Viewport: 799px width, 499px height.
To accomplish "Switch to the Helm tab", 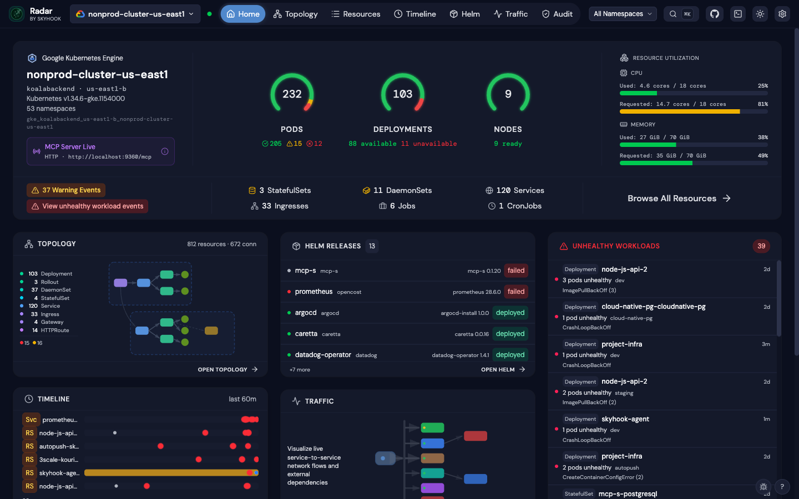I will coord(465,14).
